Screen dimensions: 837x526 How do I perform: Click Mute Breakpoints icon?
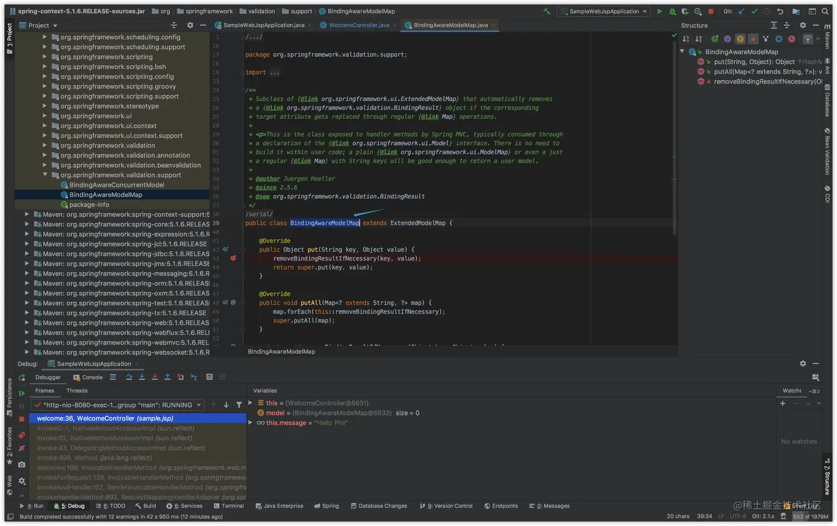point(22,448)
